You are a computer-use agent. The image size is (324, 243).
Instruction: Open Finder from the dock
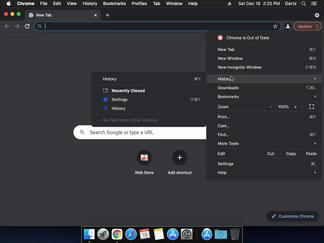click(x=89, y=234)
